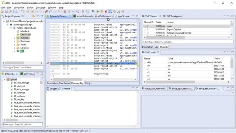Click the step into debugger icon
Image resolution: width=236 pixels, height=133 pixels.
click(x=110, y=11)
